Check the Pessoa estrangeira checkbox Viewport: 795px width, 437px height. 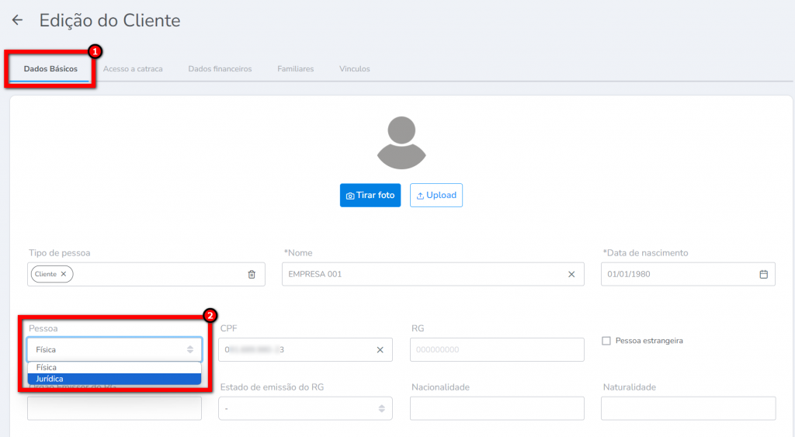click(x=606, y=341)
